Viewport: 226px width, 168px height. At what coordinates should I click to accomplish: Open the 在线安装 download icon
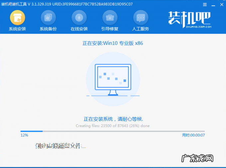tap(79, 18)
